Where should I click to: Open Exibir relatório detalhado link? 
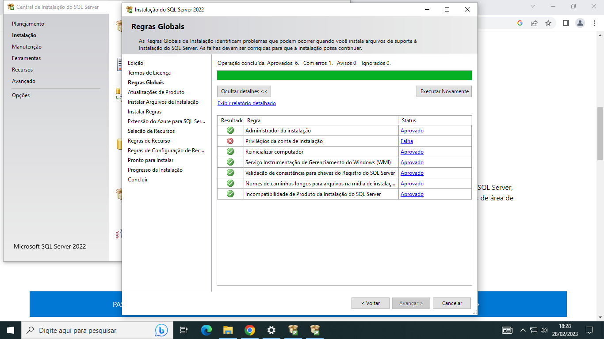pyautogui.click(x=247, y=103)
